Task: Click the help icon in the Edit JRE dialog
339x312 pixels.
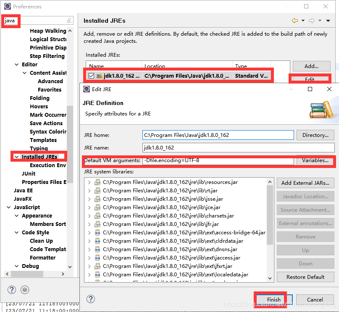Action: click(x=92, y=299)
